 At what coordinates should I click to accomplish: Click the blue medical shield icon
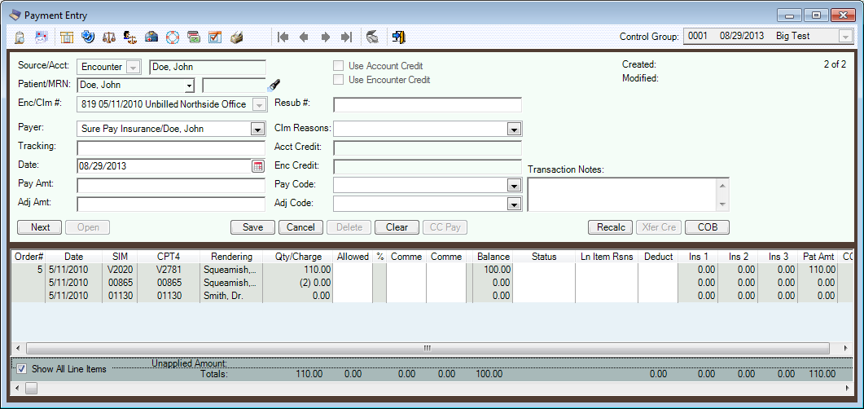88,37
